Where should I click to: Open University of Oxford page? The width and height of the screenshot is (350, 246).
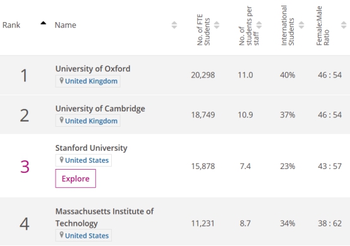(93, 69)
